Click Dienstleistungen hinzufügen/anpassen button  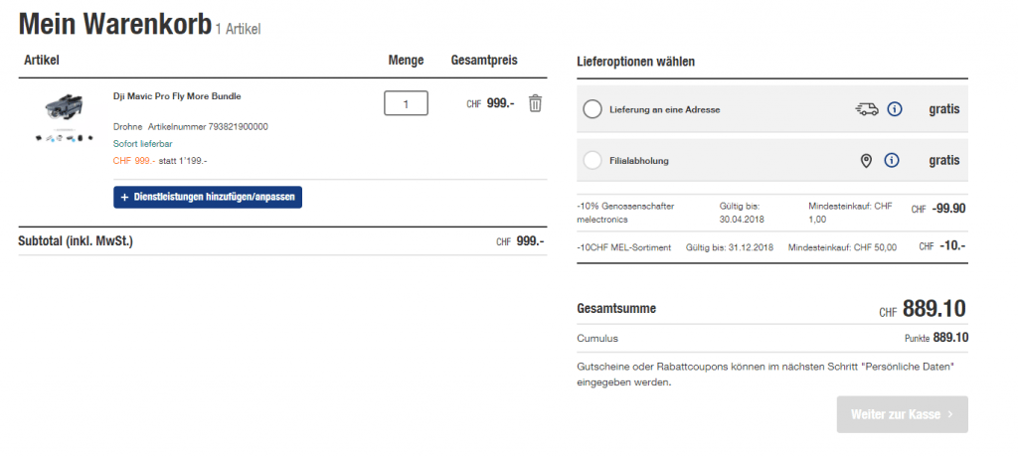click(x=207, y=198)
